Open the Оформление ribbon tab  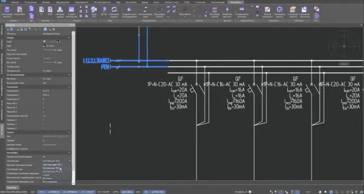click(62, 2)
